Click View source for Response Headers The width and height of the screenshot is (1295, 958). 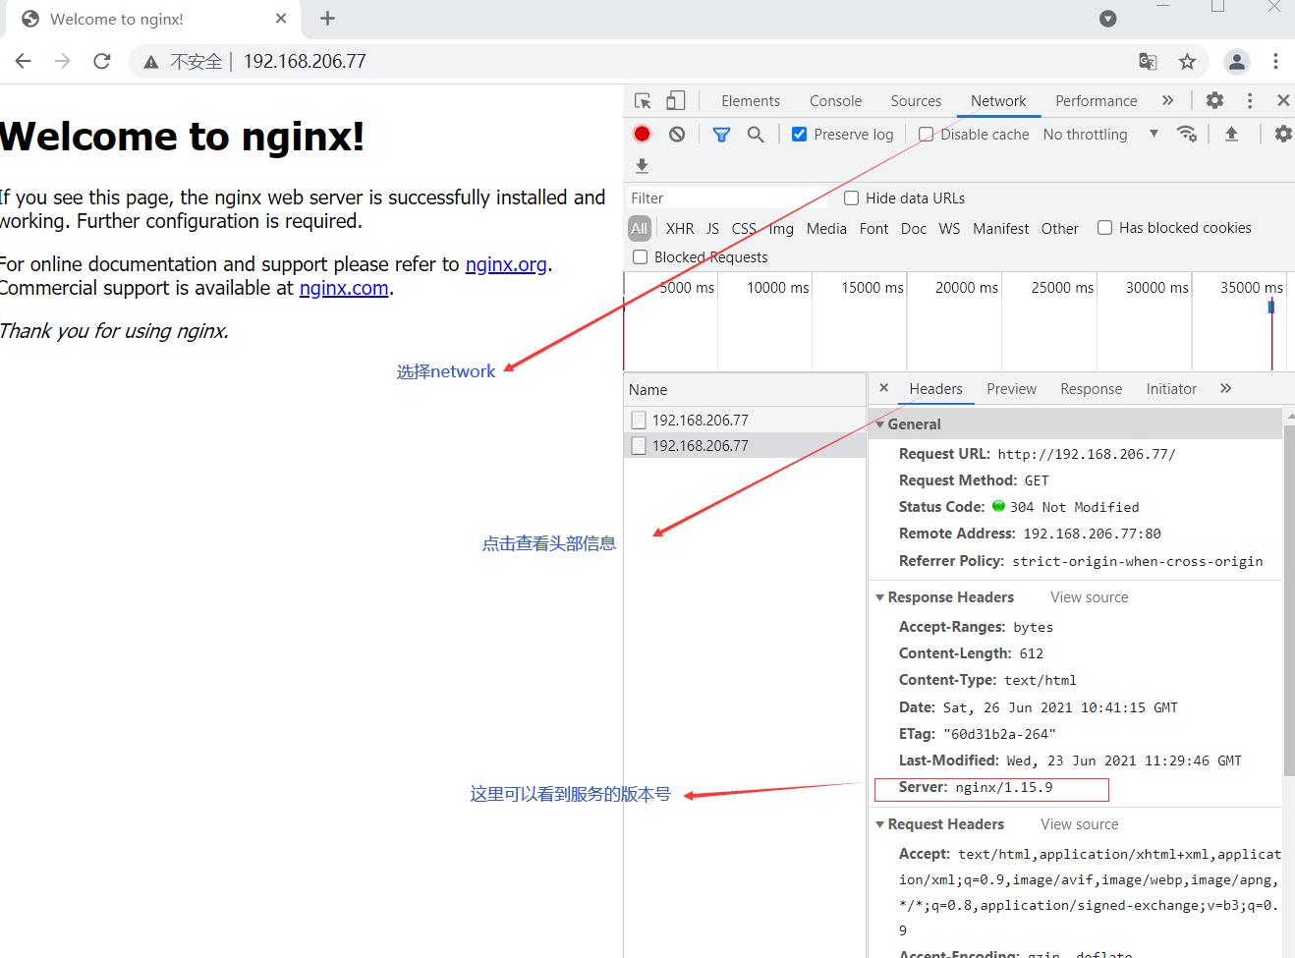[1089, 597]
